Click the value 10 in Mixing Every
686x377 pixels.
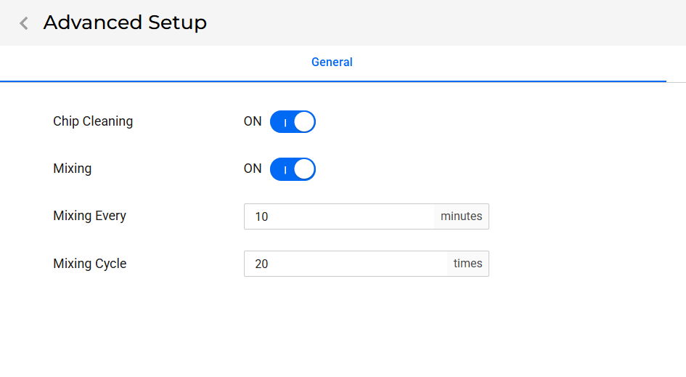pyautogui.click(x=261, y=216)
